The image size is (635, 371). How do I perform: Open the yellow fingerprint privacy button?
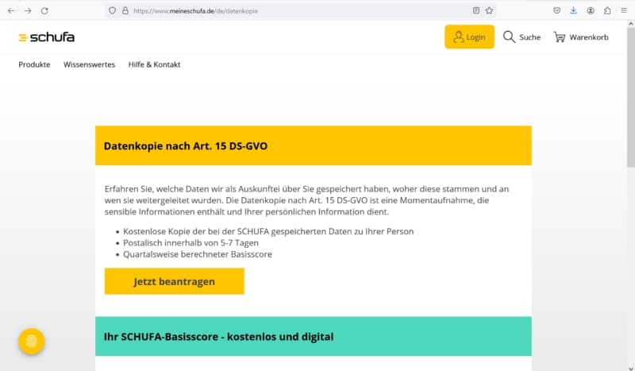point(32,342)
